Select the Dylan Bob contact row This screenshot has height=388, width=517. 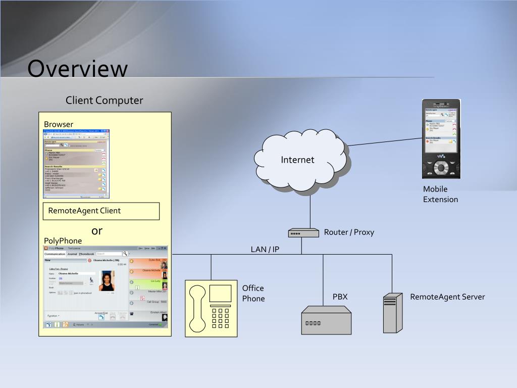(148, 264)
